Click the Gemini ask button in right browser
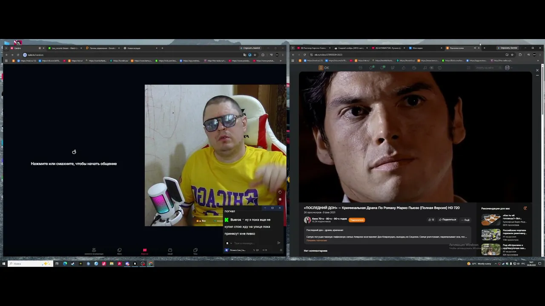This screenshot has width=545, height=306. pyautogui.click(x=508, y=48)
